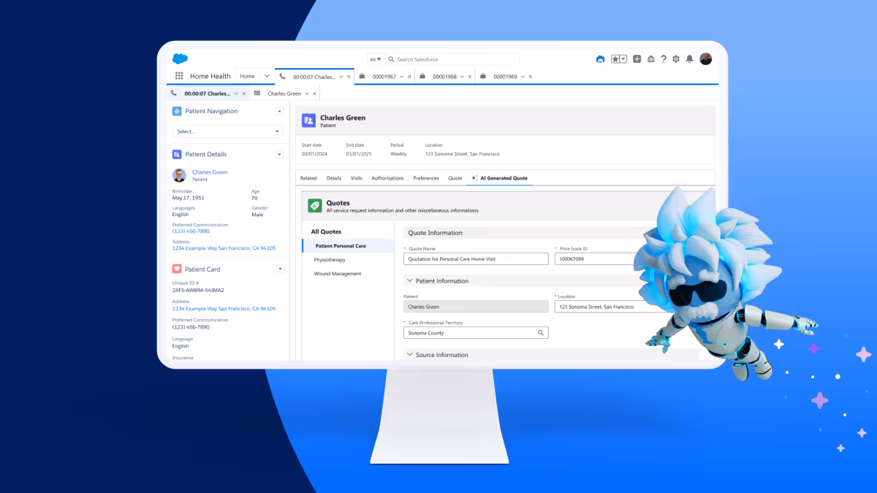Click the Charles Green patient record icon
The image size is (877, 493).
pos(308,121)
